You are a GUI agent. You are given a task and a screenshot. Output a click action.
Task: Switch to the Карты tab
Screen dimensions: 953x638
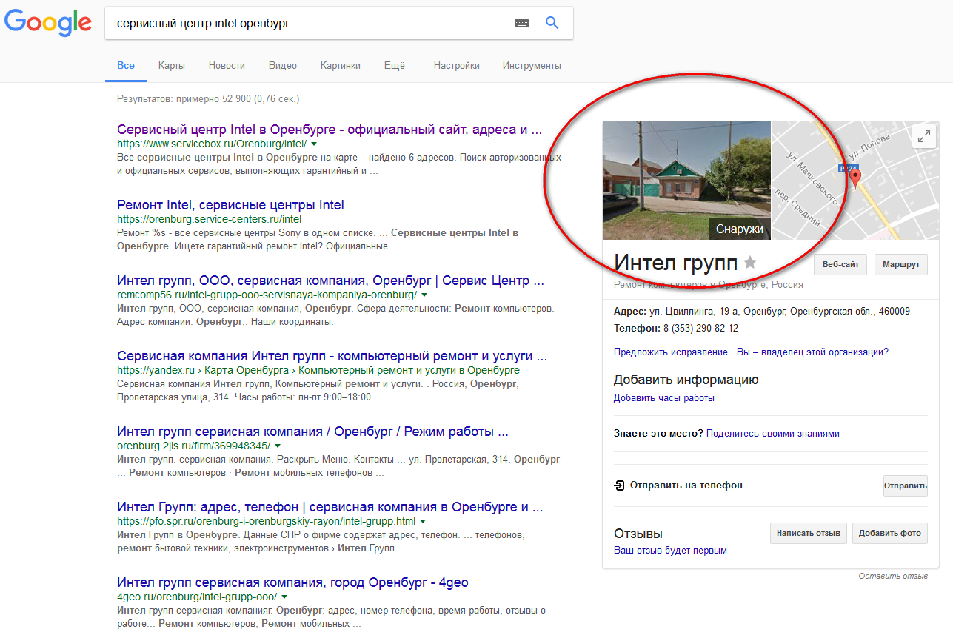pos(172,65)
